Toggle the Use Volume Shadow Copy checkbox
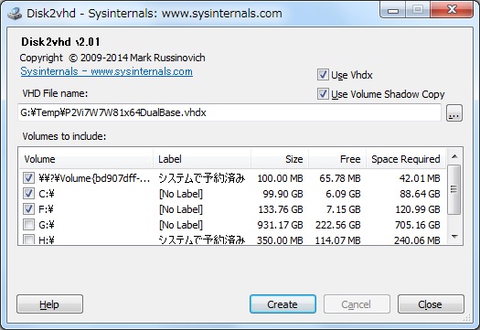This screenshot has width=480, height=330. (323, 94)
